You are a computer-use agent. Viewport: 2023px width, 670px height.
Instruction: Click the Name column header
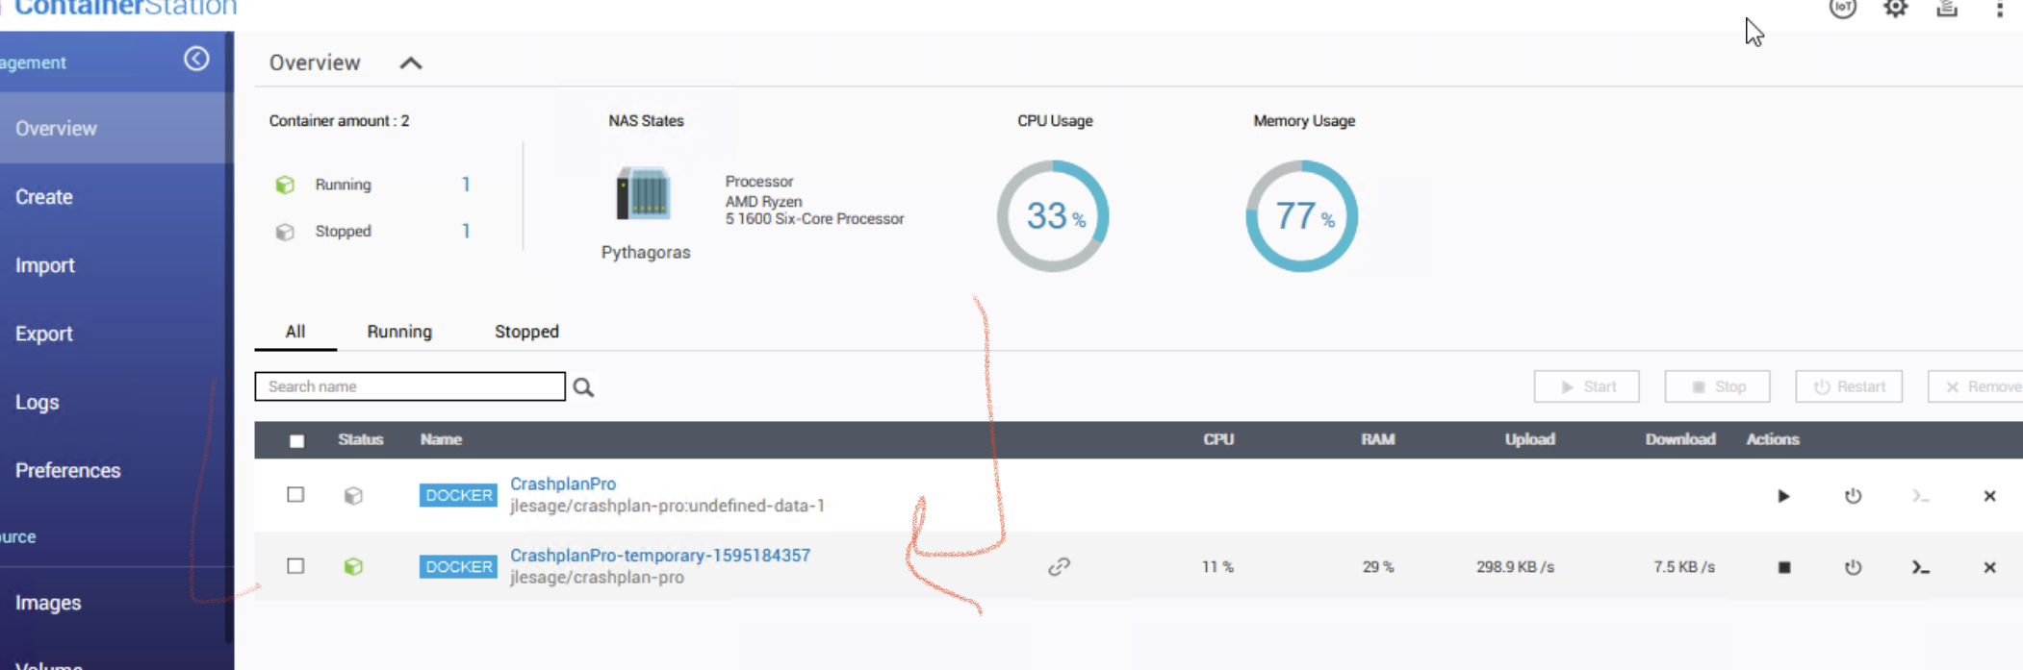pos(441,439)
